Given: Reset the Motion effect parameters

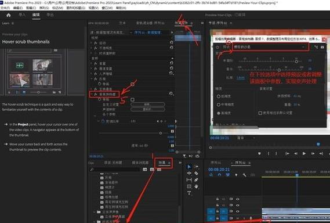Looking at the screenshot, I should [x=171, y=42].
